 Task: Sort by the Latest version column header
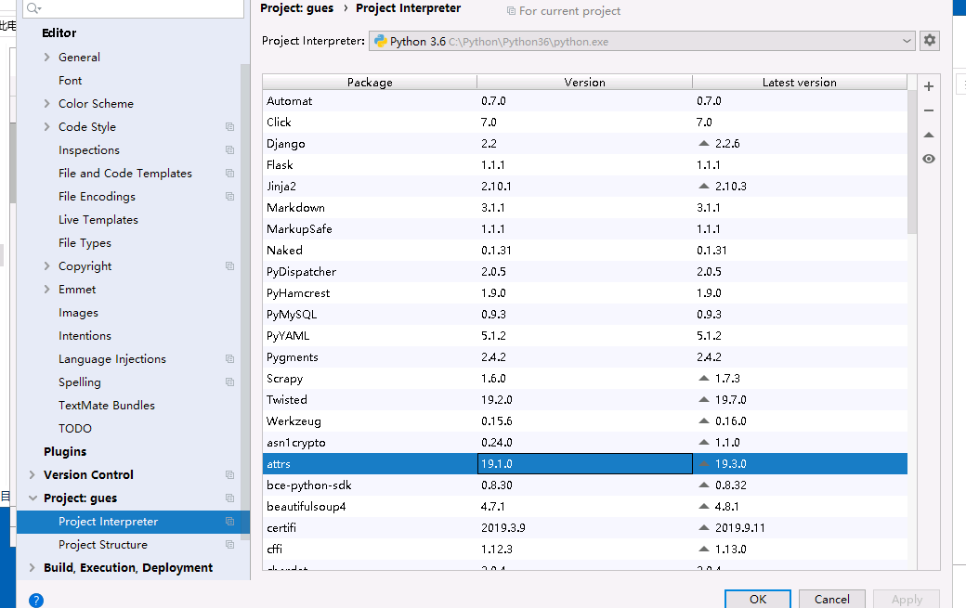(x=800, y=83)
